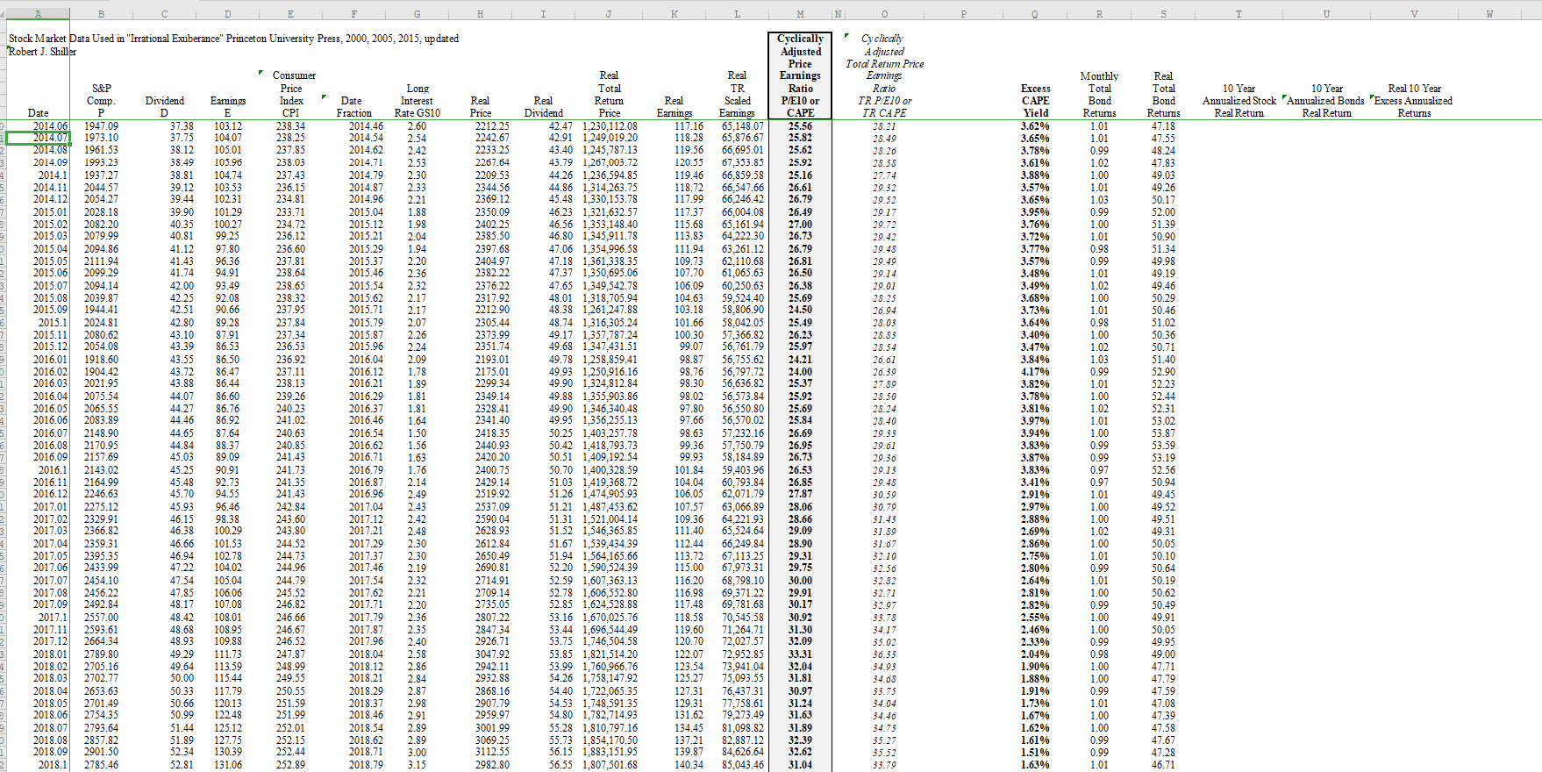Click the "Long Interest Rate GS10" heading cell
The width and height of the screenshot is (1542, 772).
tap(417, 101)
